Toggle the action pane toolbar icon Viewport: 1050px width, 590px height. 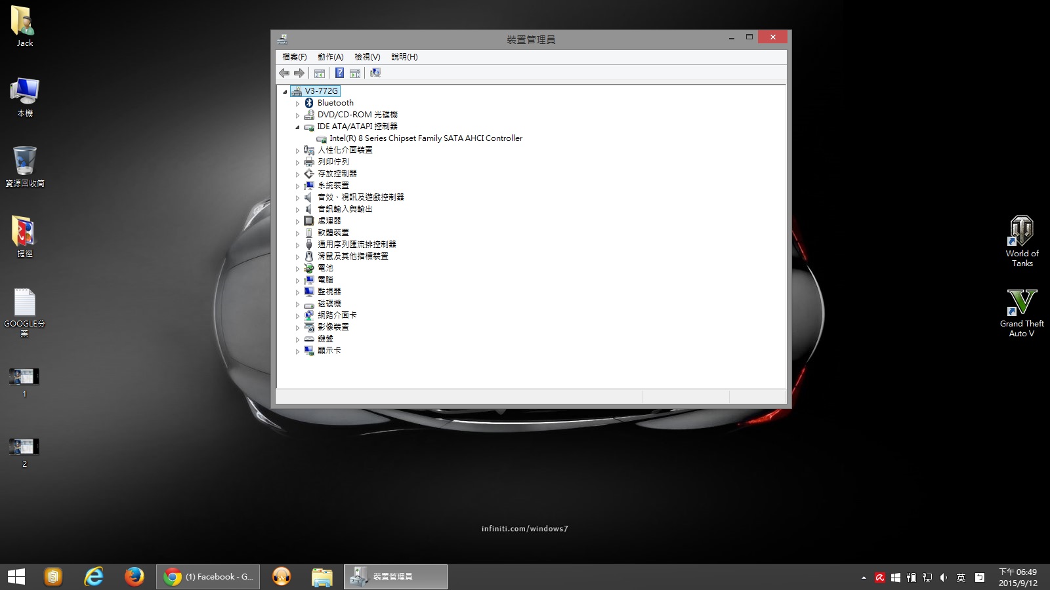(x=355, y=73)
